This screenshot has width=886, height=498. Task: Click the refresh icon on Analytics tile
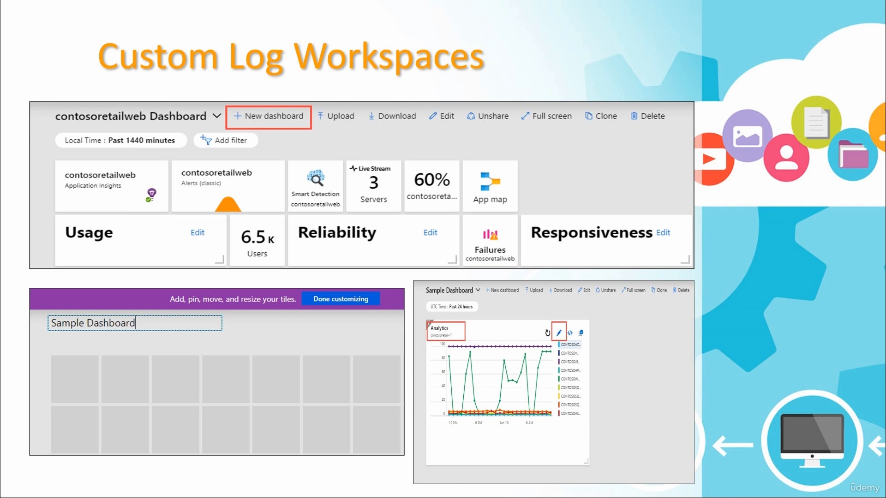coord(548,333)
